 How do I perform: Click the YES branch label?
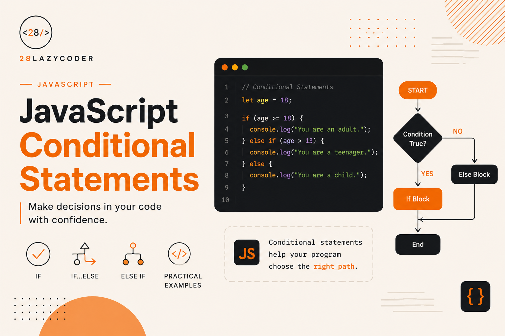(x=427, y=174)
